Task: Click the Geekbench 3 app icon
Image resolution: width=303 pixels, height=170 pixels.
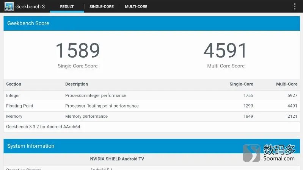Action: [x=9, y=6]
